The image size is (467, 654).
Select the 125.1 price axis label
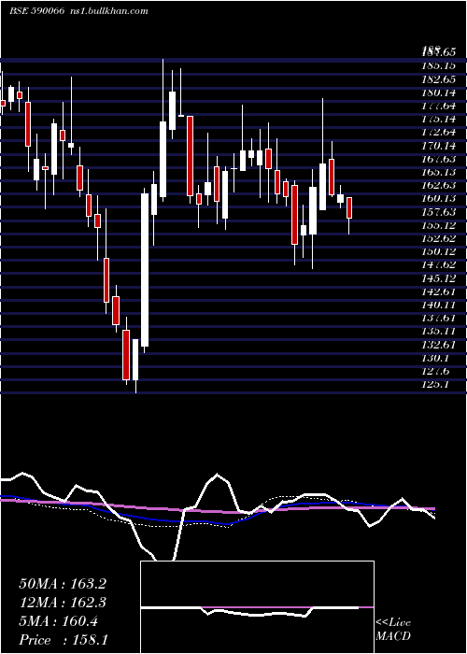[x=436, y=385]
